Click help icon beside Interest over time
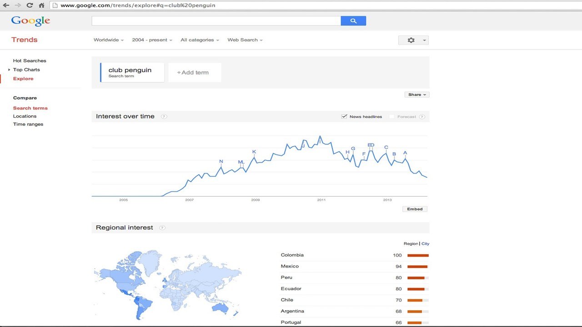Image resolution: width=582 pixels, height=327 pixels. [164, 116]
